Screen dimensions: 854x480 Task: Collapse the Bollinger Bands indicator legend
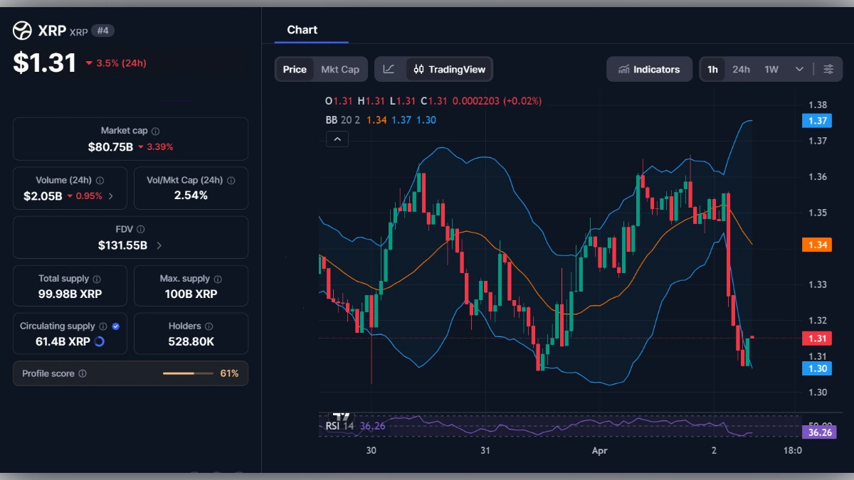[x=337, y=139]
